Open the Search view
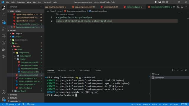The image size is (189, 106). (x=4, y=15)
